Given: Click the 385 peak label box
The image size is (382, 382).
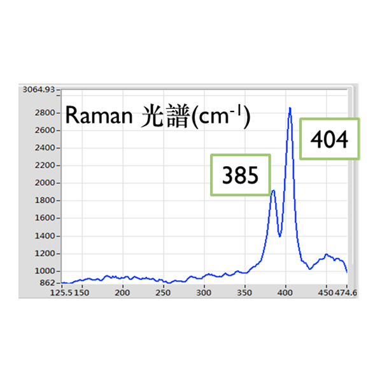Looking at the screenshot, I should (241, 175).
